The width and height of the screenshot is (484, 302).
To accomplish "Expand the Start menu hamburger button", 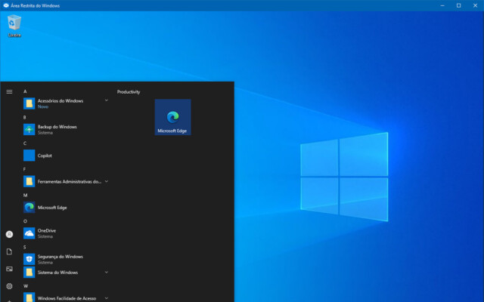I will [x=9, y=92].
